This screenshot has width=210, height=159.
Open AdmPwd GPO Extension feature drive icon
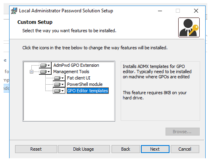click(43, 66)
